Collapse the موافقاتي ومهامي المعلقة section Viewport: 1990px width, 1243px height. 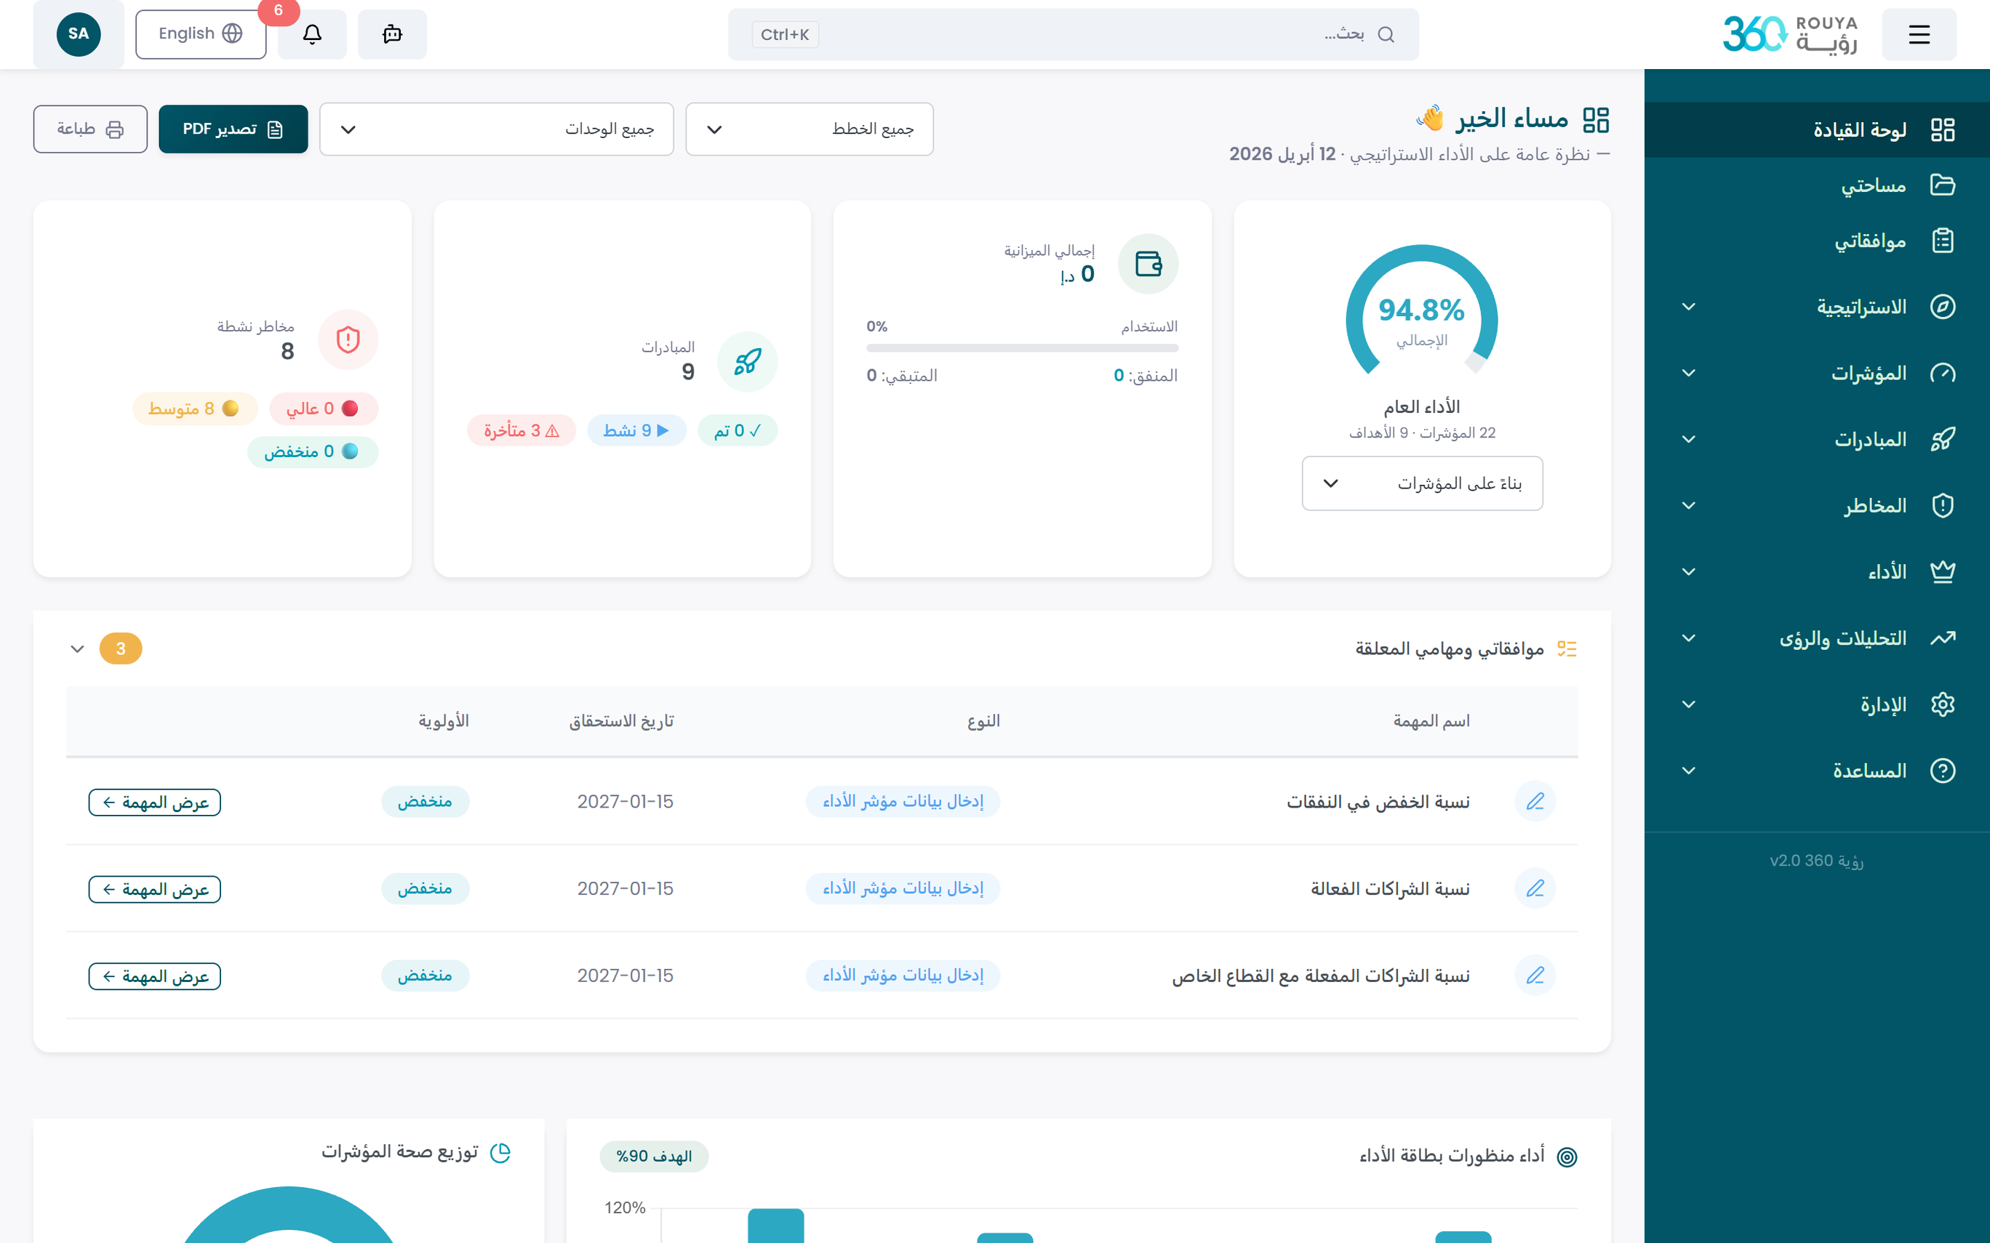click(78, 648)
